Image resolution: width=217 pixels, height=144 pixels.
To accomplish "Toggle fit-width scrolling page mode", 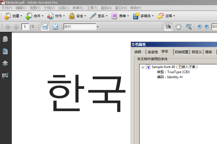I will click(45, 27).
